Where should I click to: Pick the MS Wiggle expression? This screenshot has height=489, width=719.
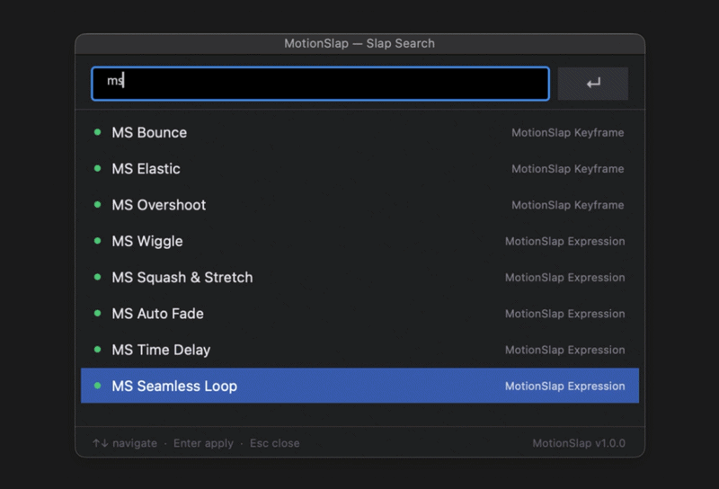point(360,241)
